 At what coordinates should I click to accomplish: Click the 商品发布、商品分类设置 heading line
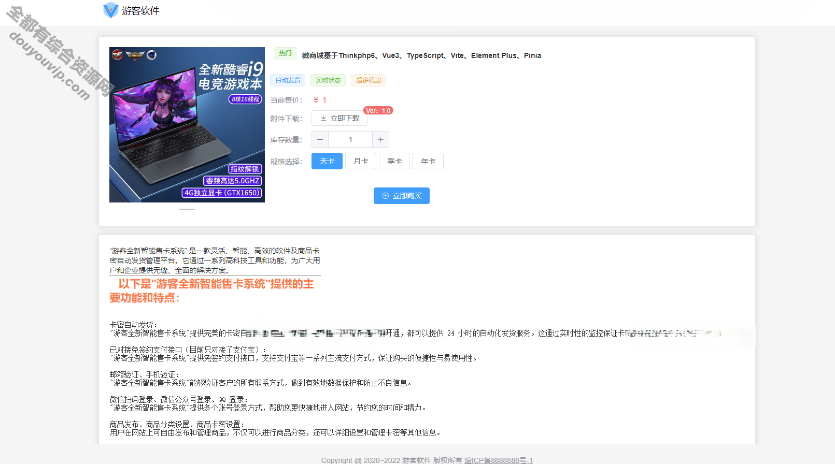[177, 424]
